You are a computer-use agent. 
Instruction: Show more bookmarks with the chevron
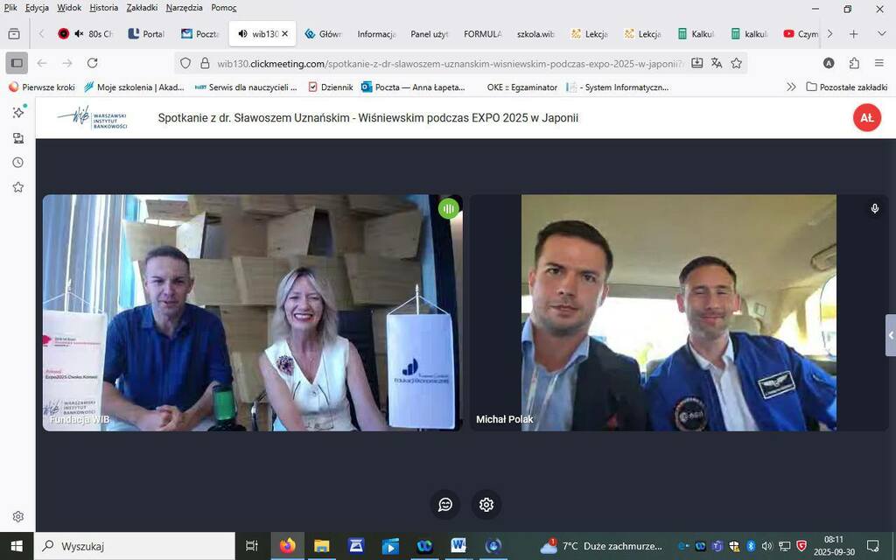coord(791,87)
